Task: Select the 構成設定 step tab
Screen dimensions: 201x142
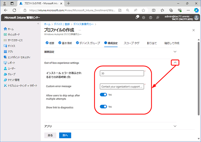Action: point(111,43)
